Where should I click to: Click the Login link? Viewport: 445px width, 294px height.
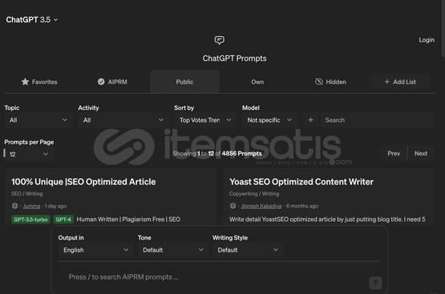(427, 40)
